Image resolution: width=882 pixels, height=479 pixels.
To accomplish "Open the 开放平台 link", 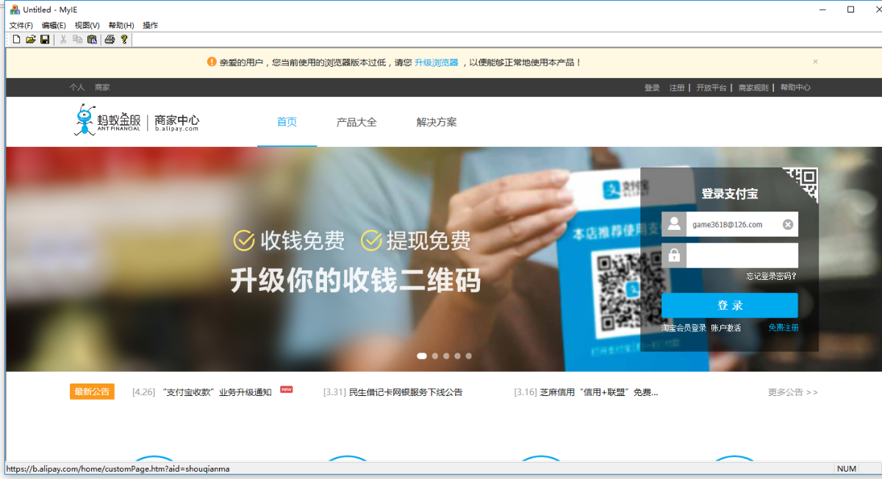I will [x=711, y=87].
